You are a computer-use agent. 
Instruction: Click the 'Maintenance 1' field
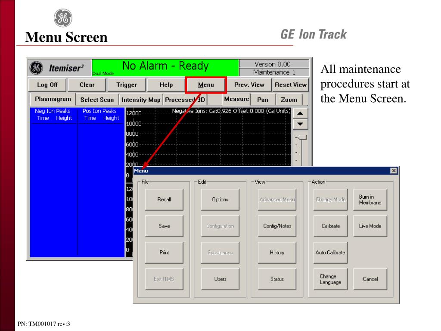click(x=274, y=72)
